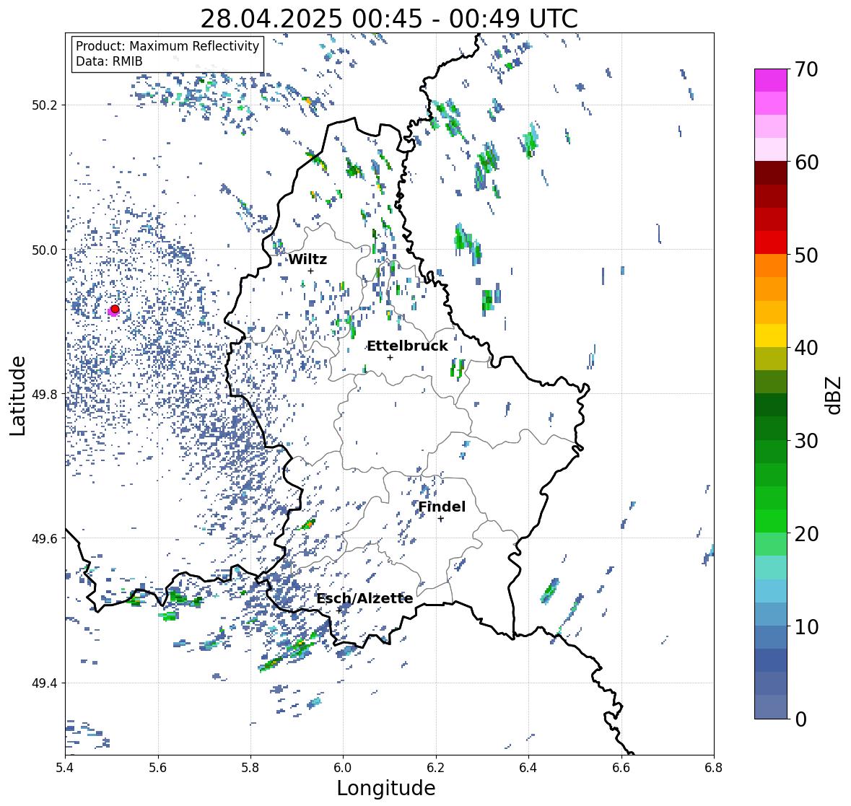
Task: Click the "dBZ" colorbar label
Action: click(833, 395)
